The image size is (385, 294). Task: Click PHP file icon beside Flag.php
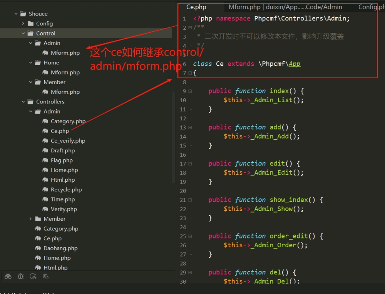[x=45, y=160]
